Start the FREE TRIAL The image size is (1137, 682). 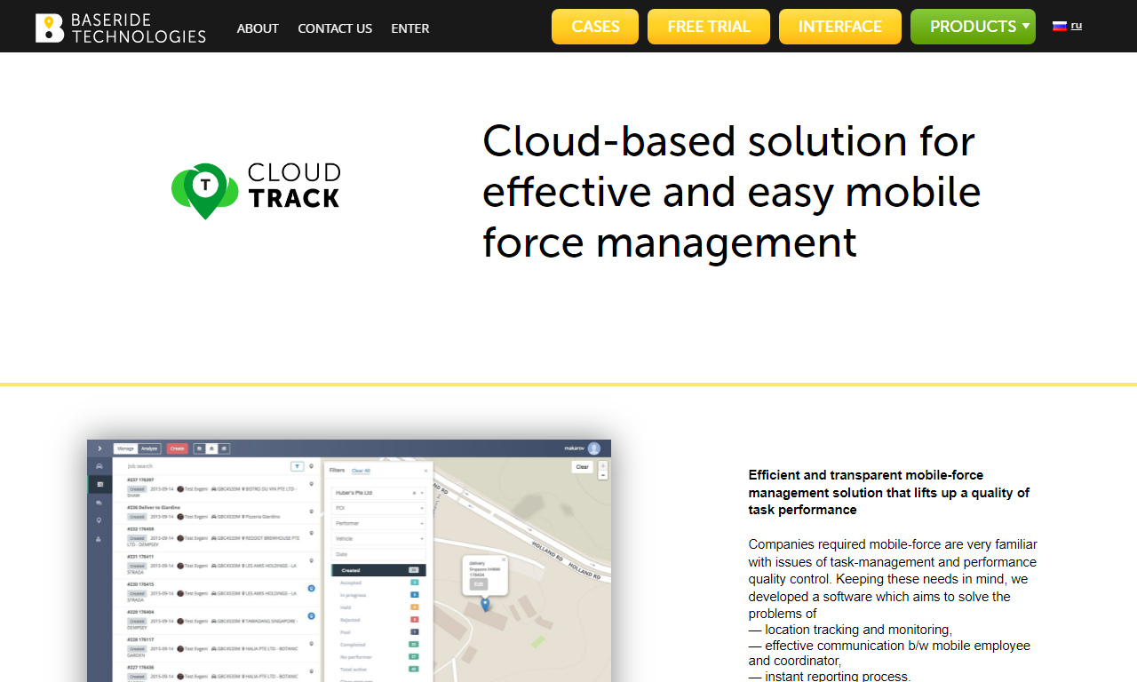click(x=709, y=27)
